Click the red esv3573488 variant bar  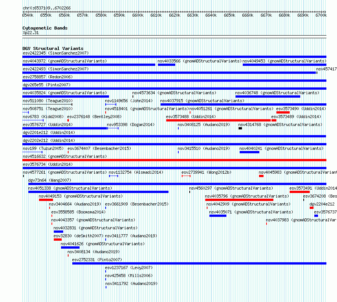click(218, 120)
